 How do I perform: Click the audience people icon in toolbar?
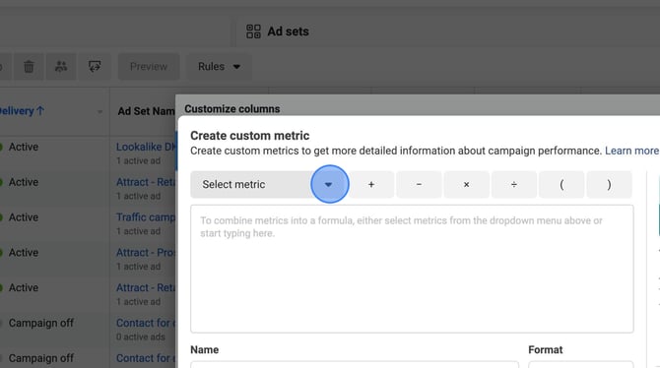pos(61,67)
